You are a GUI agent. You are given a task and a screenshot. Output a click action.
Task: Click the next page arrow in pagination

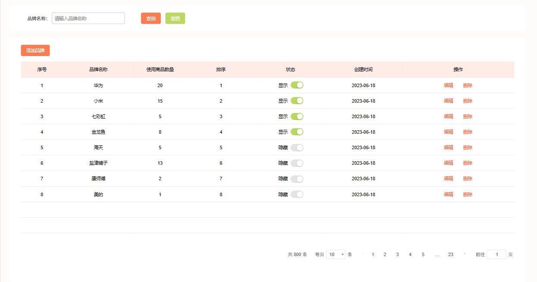coord(465,254)
